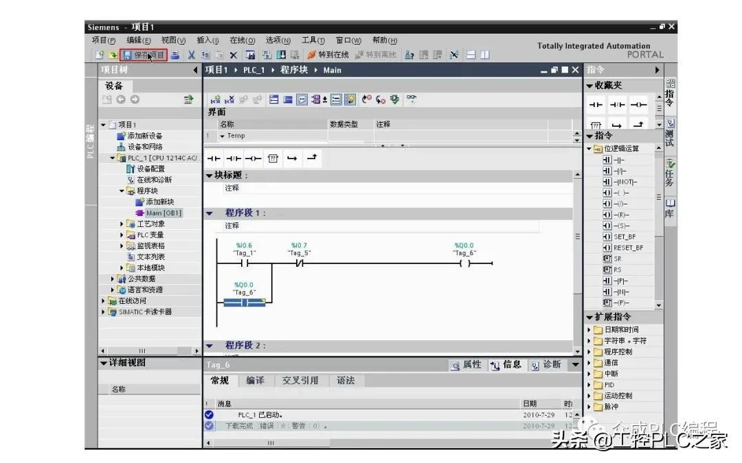Click the print icon beside Save Project
The height and width of the screenshot is (463, 742).
175,56
